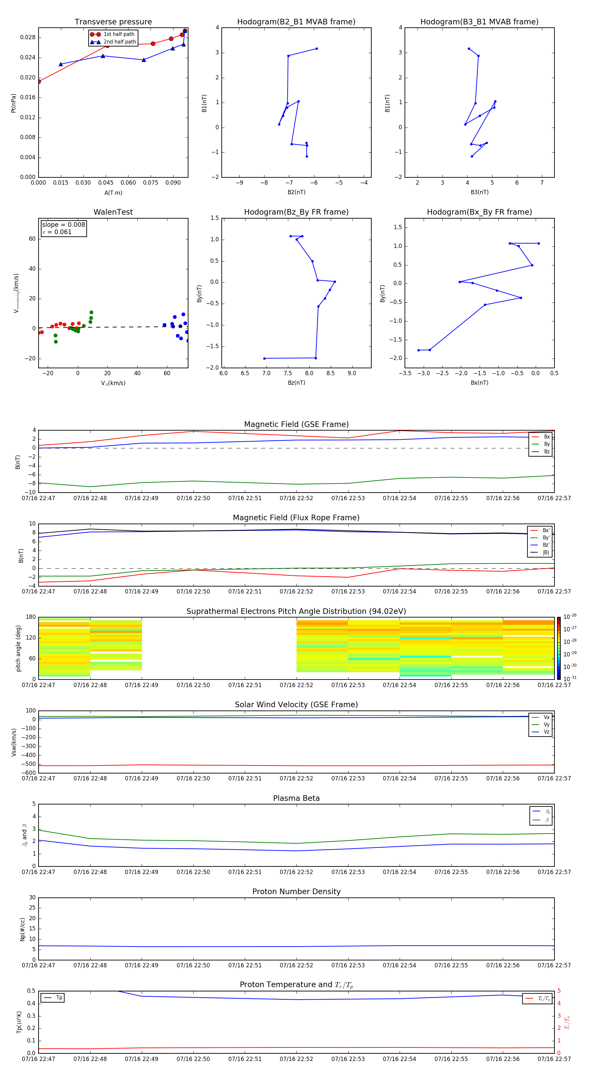The image size is (593, 1088).
Task: Click the 'Hodogram(B3_B1 MVAB frame)' title
Action: 479,22
